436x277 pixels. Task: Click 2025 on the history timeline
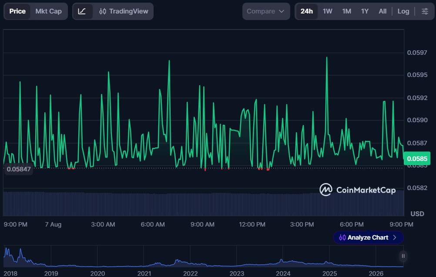click(329, 274)
